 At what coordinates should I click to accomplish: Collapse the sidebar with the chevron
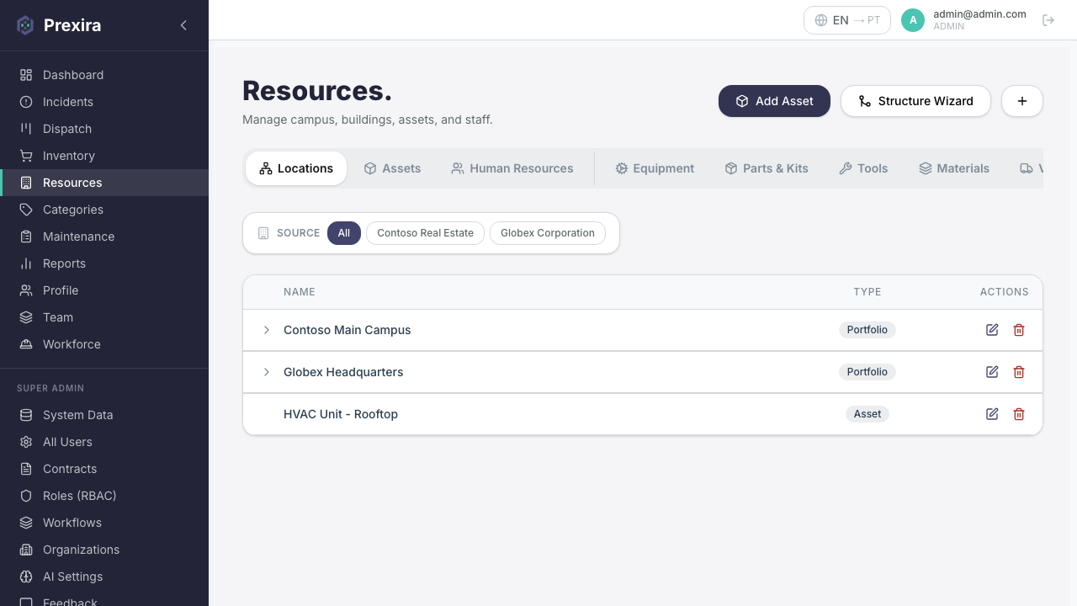(x=183, y=25)
